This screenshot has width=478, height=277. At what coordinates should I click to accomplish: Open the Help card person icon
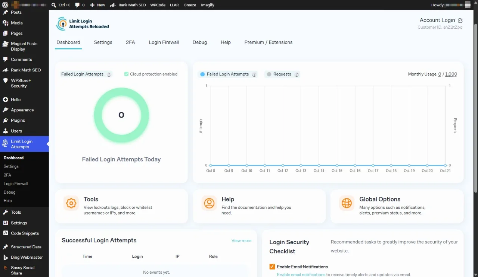click(x=209, y=203)
